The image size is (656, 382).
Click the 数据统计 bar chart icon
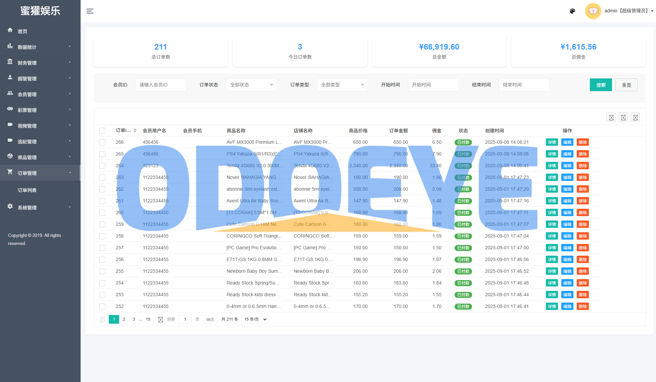[x=10, y=46]
